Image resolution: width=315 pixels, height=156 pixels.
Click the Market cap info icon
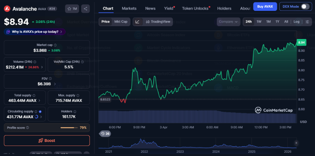[55, 45]
